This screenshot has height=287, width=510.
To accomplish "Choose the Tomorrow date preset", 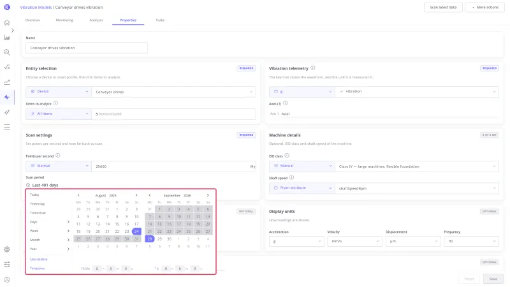I will 38,213.
